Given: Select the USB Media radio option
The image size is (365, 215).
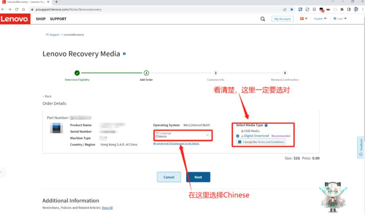Looking at the screenshot, I should [237, 131].
